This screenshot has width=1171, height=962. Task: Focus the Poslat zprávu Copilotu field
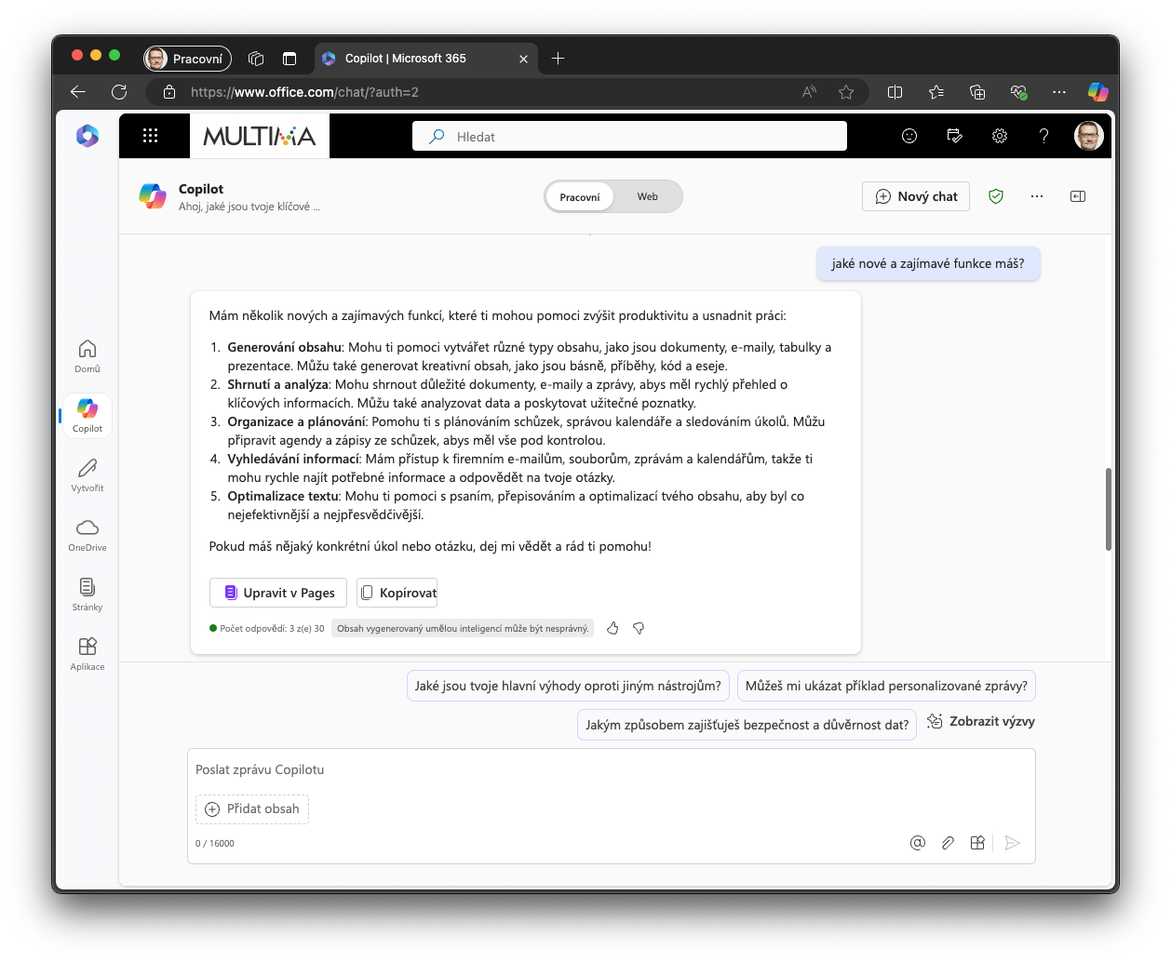611,769
